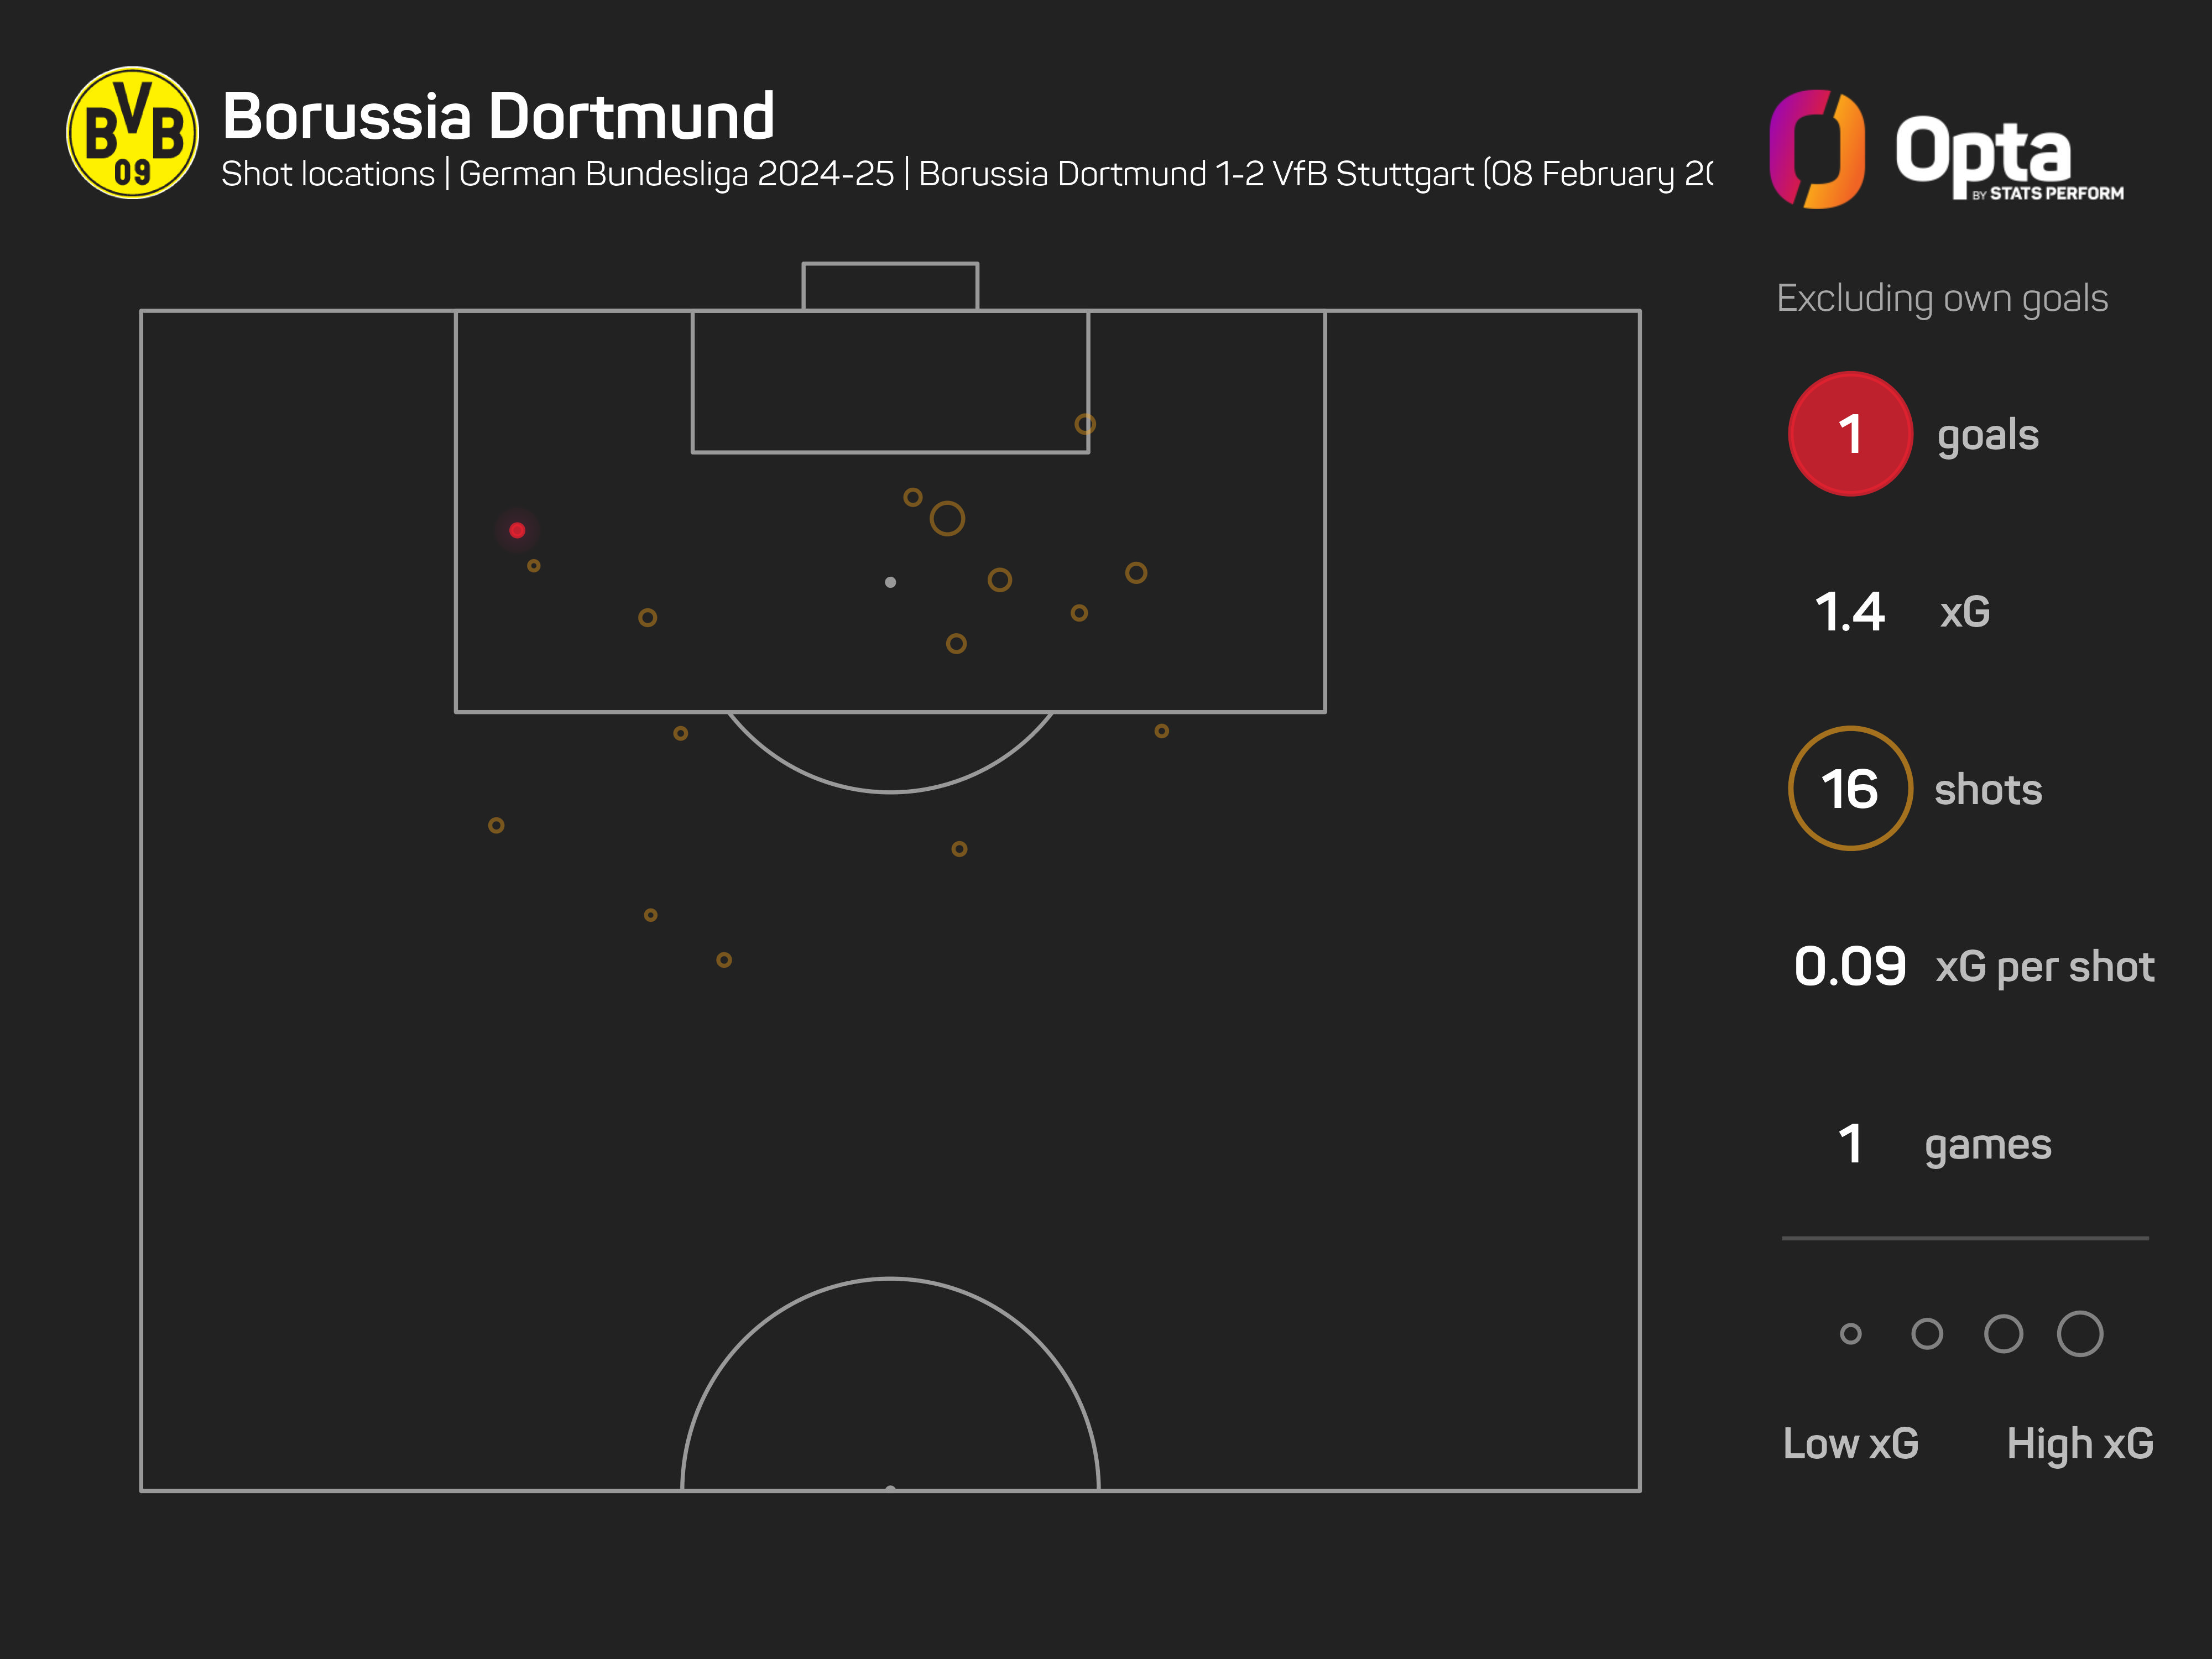Screen dimensions: 2212x1659
Task: Click the Low xG legend label
Action: pyautogui.click(x=1851, y=1444)
